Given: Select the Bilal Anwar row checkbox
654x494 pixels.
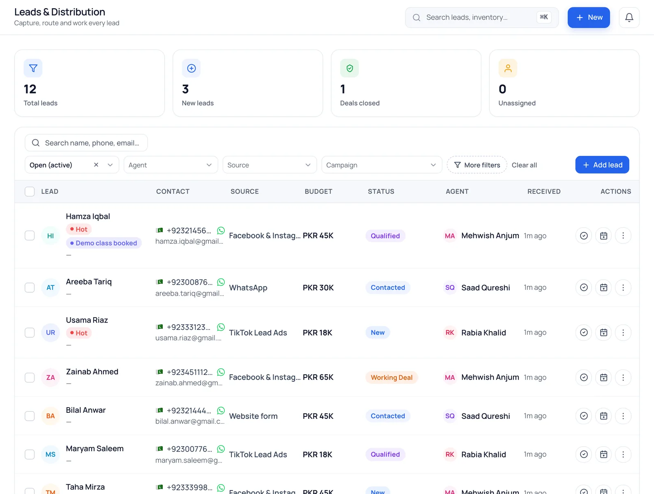Looking at the screenshot, I should (30, 416).
